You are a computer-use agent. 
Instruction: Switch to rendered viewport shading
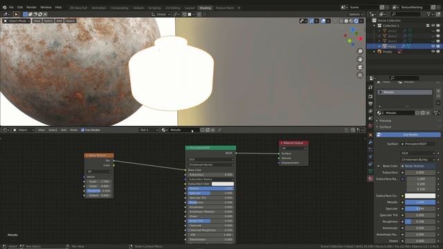pos(356,21)
